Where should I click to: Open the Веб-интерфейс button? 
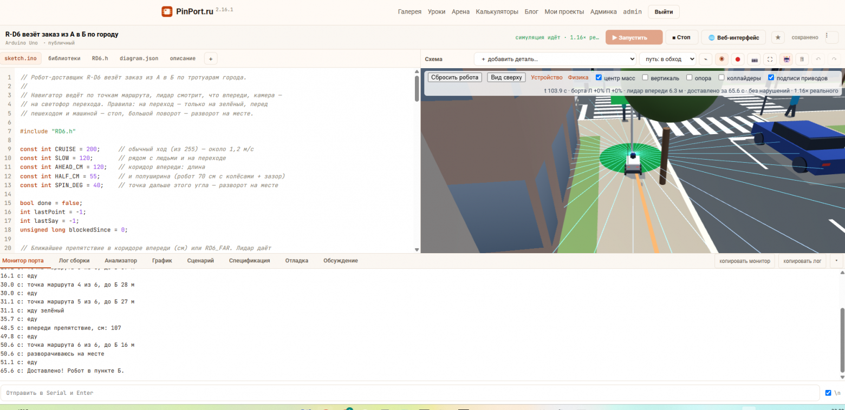coord(733,37)
